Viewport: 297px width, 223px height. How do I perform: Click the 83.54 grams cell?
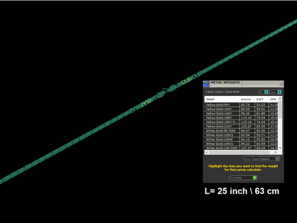[x=247, y=135]
